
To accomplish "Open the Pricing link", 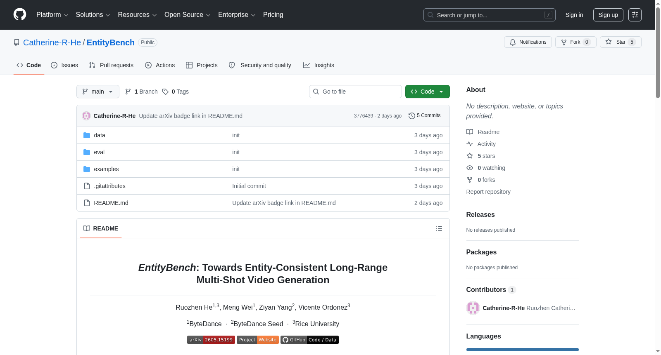I will point(273,15).
